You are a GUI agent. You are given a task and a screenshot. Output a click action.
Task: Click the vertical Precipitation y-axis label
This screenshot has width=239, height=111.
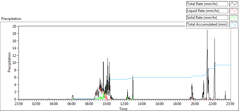coord(9,62)
